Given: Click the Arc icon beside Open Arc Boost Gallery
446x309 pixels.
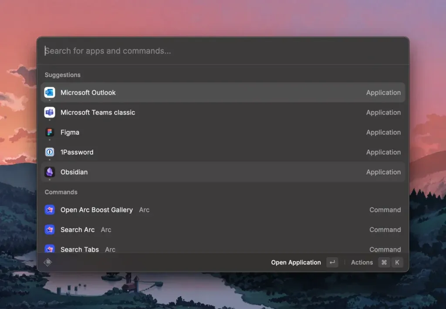Looking at the screenshot, I should click(50, 210).
